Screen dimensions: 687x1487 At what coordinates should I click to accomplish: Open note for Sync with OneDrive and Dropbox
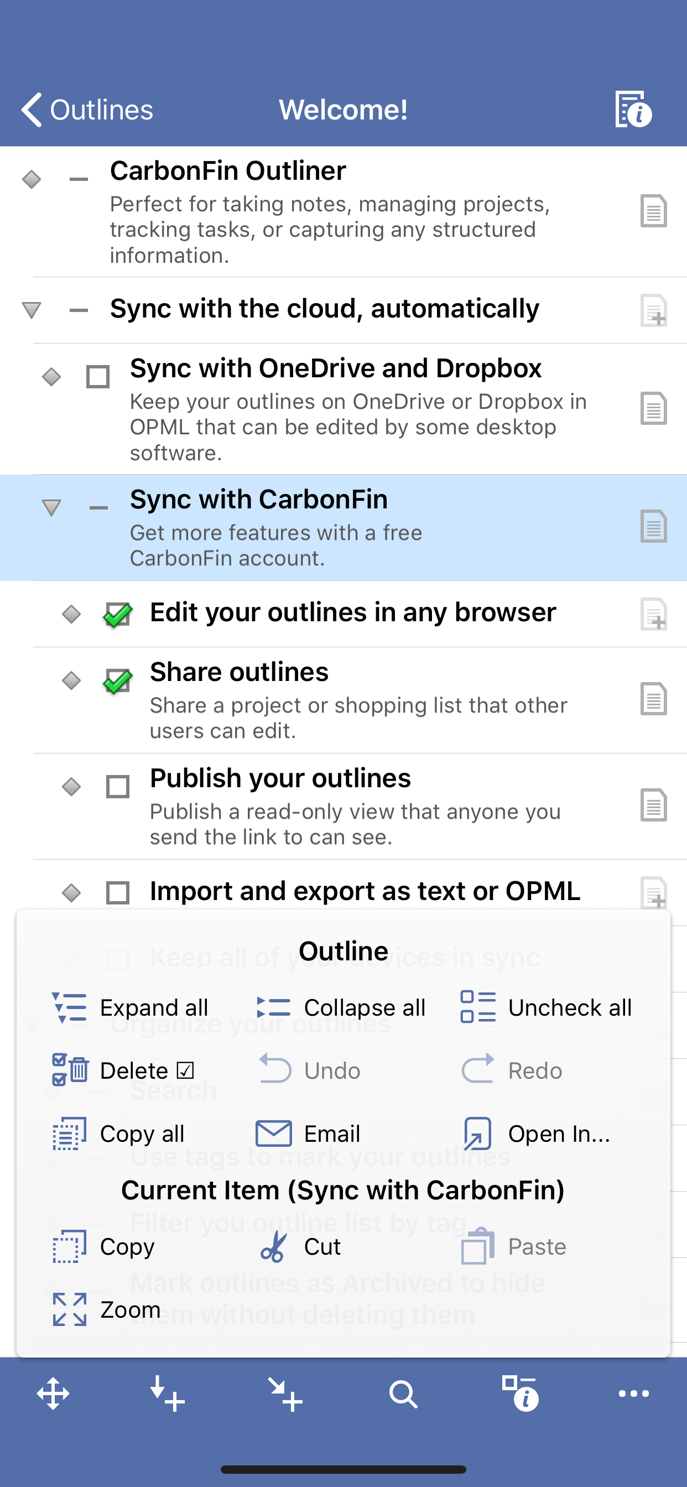(653, 408)
